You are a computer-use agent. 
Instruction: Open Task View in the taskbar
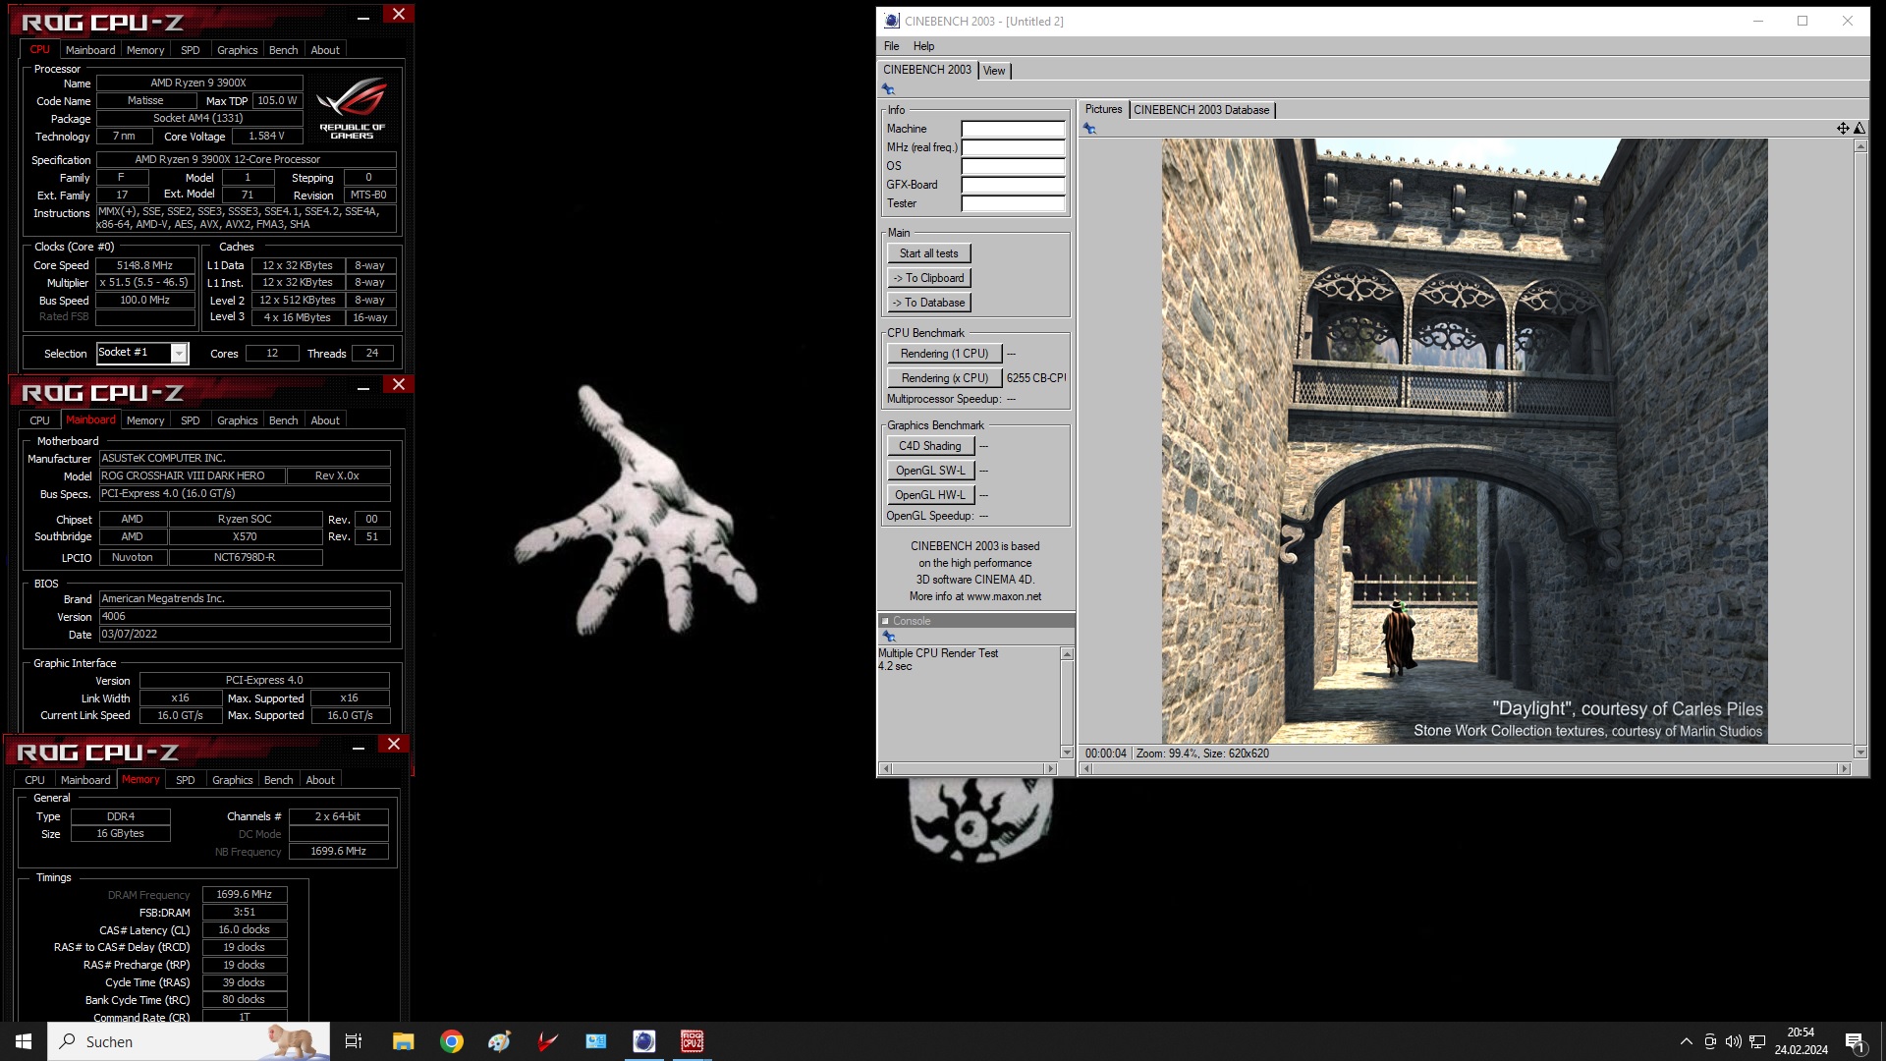[x=354, y=1041]
